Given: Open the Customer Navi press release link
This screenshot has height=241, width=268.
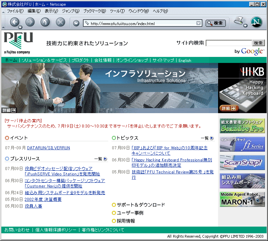Looking at the screenshot, I should pyautogui.click(x=65, y=183).
